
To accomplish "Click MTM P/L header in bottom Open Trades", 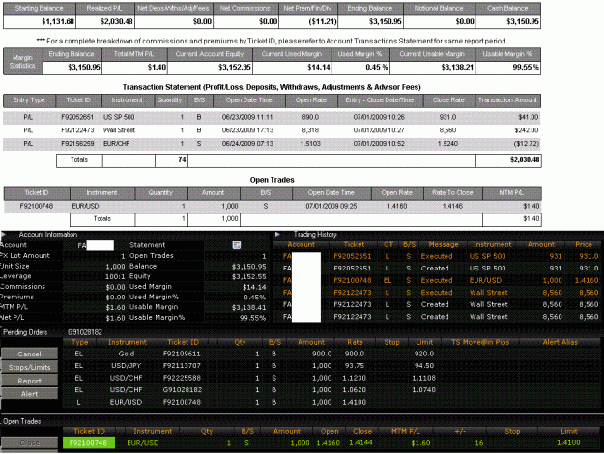I will coord(405,431).
